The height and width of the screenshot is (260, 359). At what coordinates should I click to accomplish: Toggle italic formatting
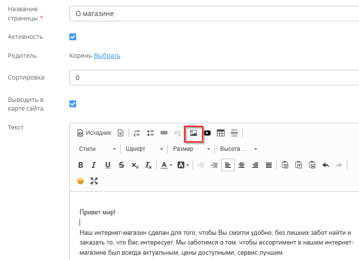[x=94, y=165]
